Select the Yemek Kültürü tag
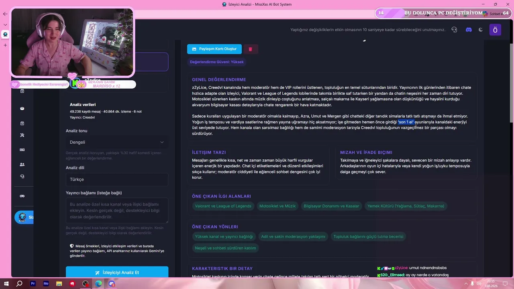This screenshot has height=289, width=514. click(x=406, y=206)
